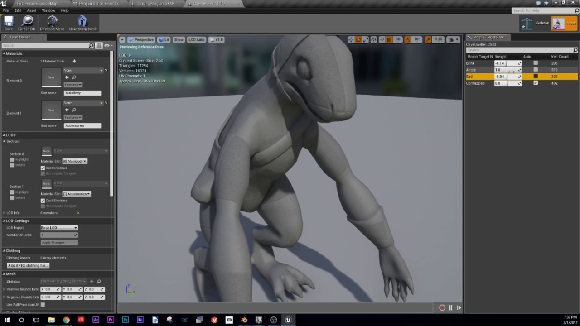Collapse the Materials section
Viewport: 580px width, 326px height.
(4, 53)
